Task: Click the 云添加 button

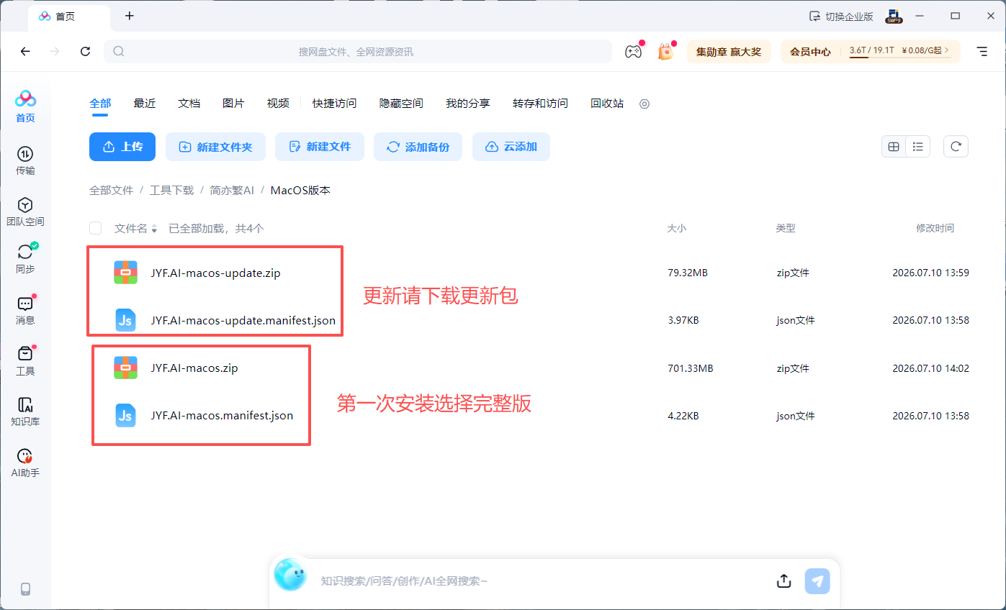Action: pos(511,147)
